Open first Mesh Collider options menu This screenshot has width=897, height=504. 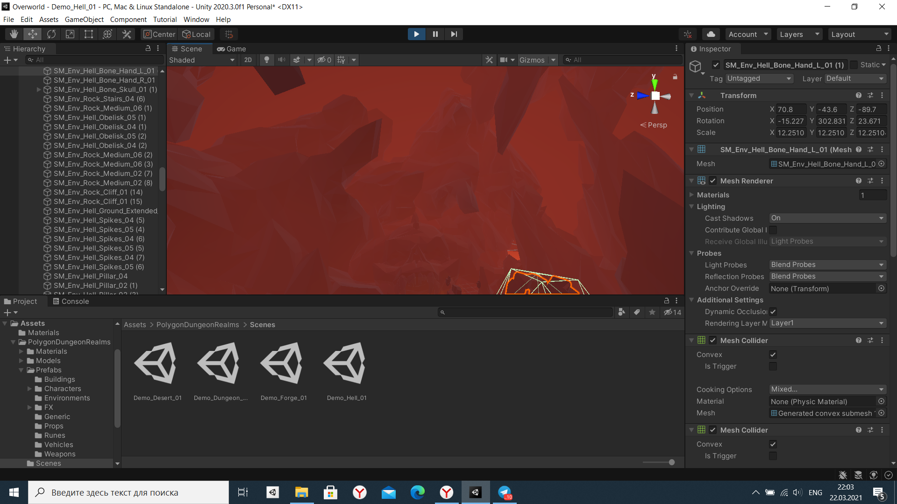coord(882,340)
